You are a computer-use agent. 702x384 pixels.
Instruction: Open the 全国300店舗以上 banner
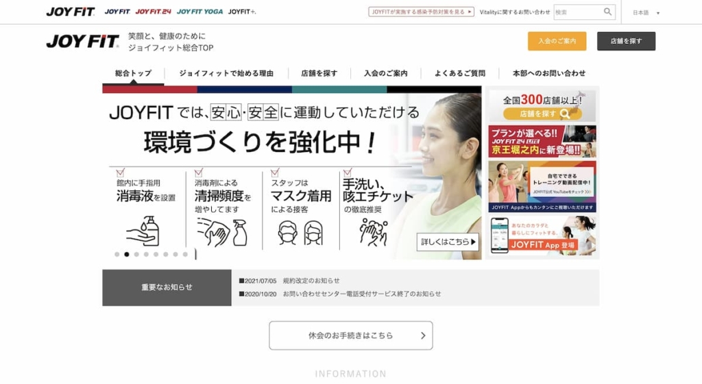coord(542,105)
